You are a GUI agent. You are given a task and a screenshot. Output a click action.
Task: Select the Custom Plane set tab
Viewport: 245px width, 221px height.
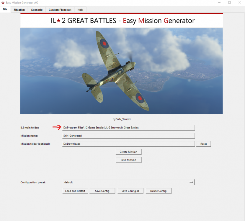point(60,9)
